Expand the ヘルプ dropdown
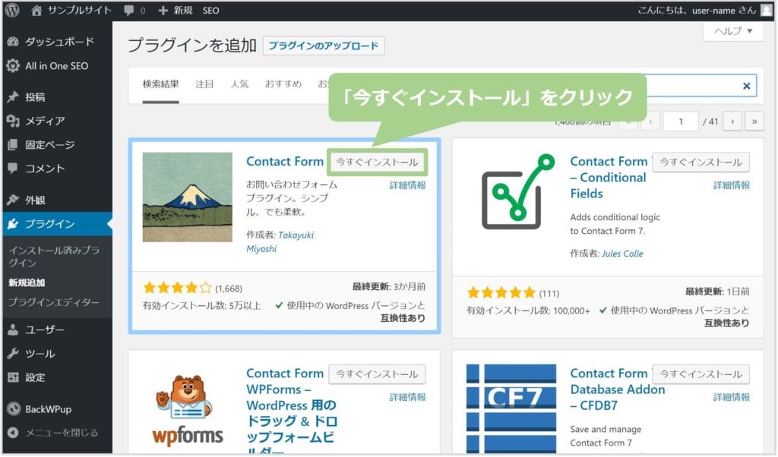The height and width of the screenshot is (457, 778). click(733, 30)
